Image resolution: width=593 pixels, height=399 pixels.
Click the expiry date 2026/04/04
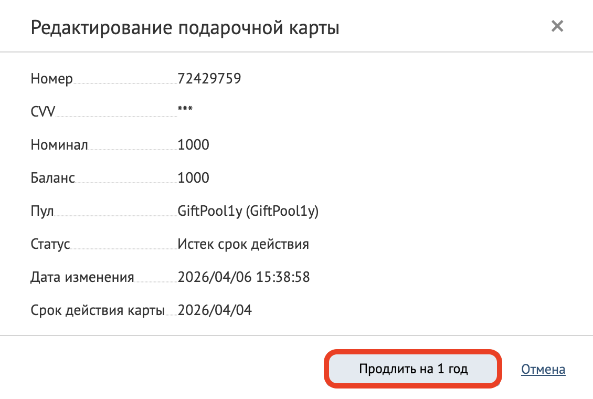pyautogui.click(x=216, y=310)
